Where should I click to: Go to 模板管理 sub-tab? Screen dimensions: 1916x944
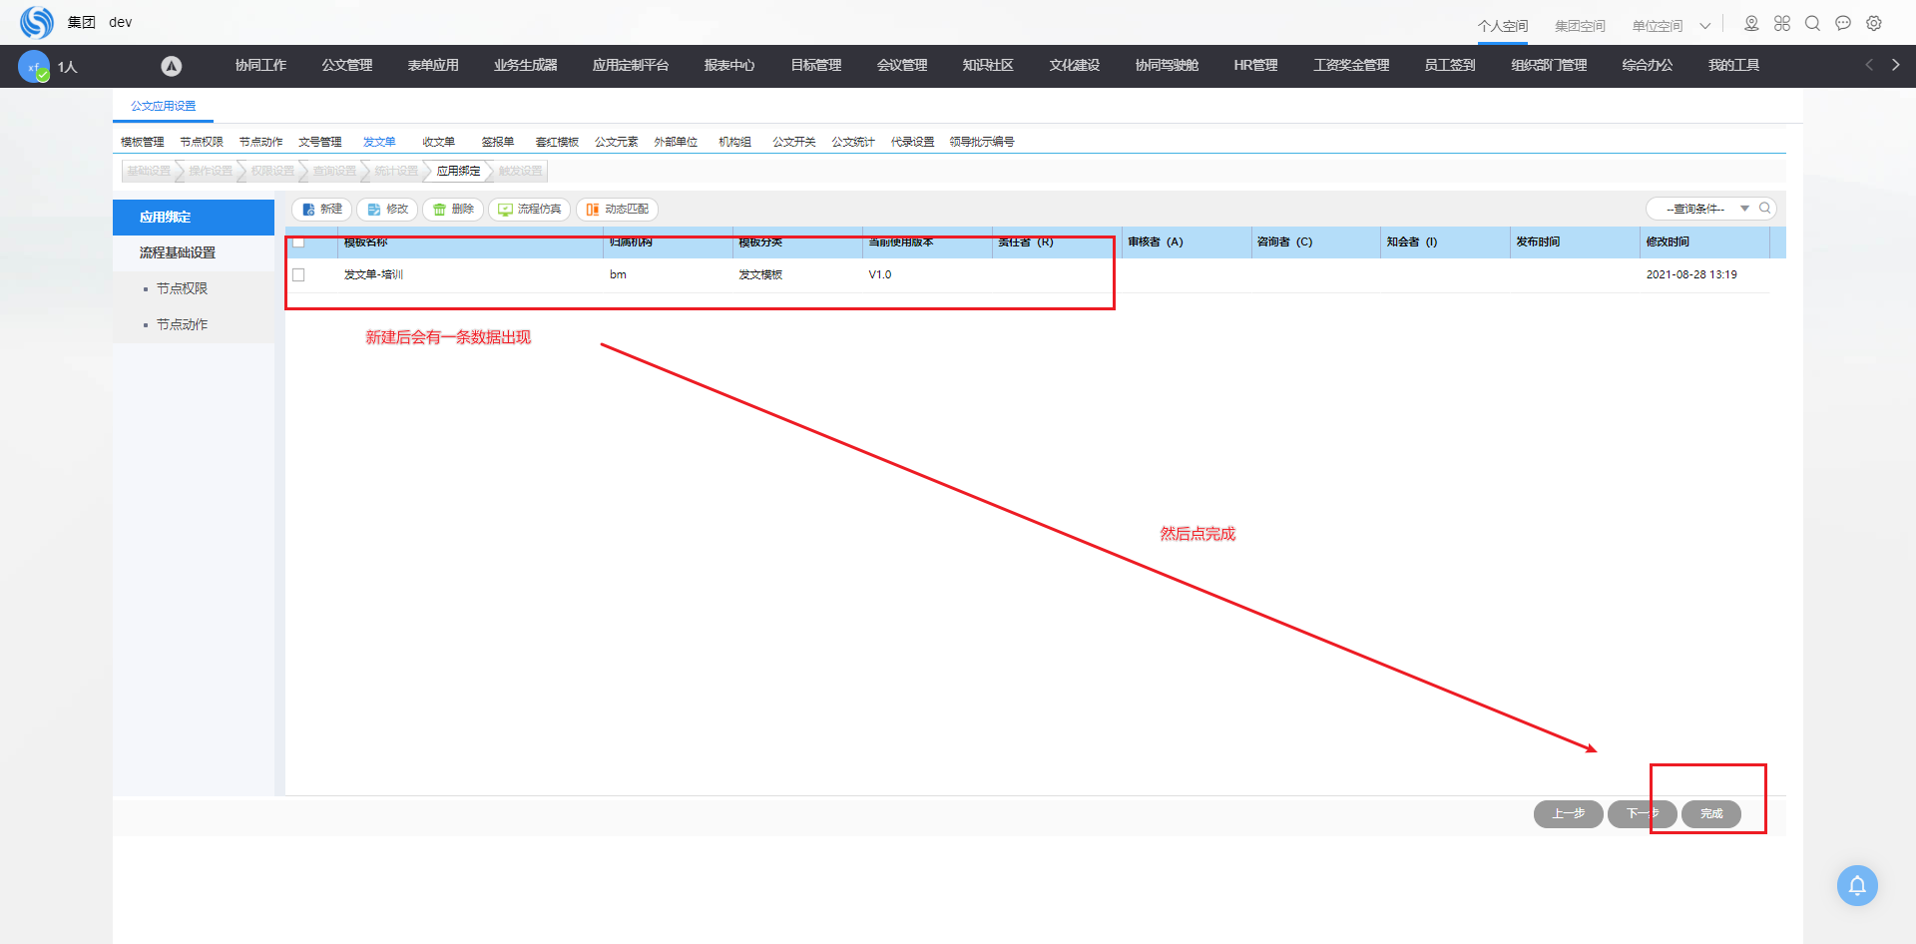pos(143,142)
